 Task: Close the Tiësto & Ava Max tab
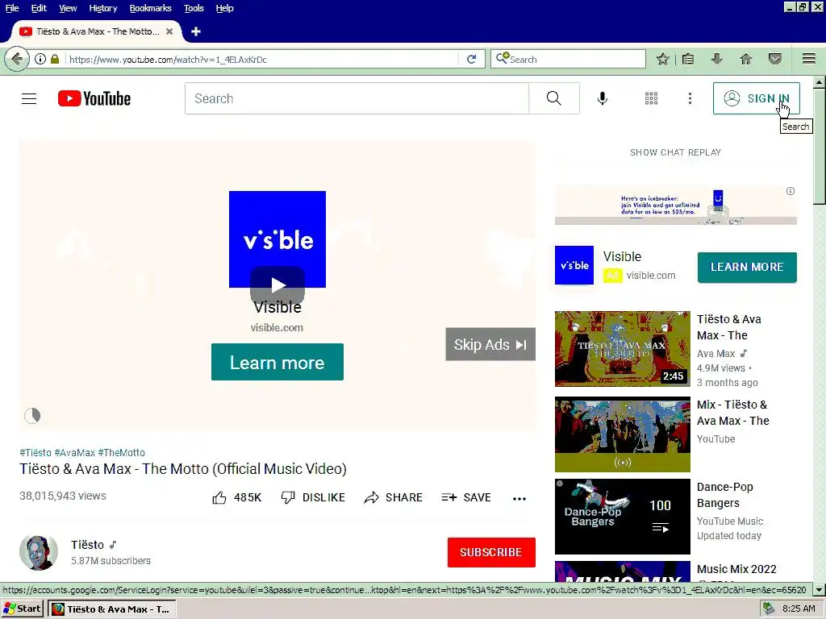(x=169, y=31)
